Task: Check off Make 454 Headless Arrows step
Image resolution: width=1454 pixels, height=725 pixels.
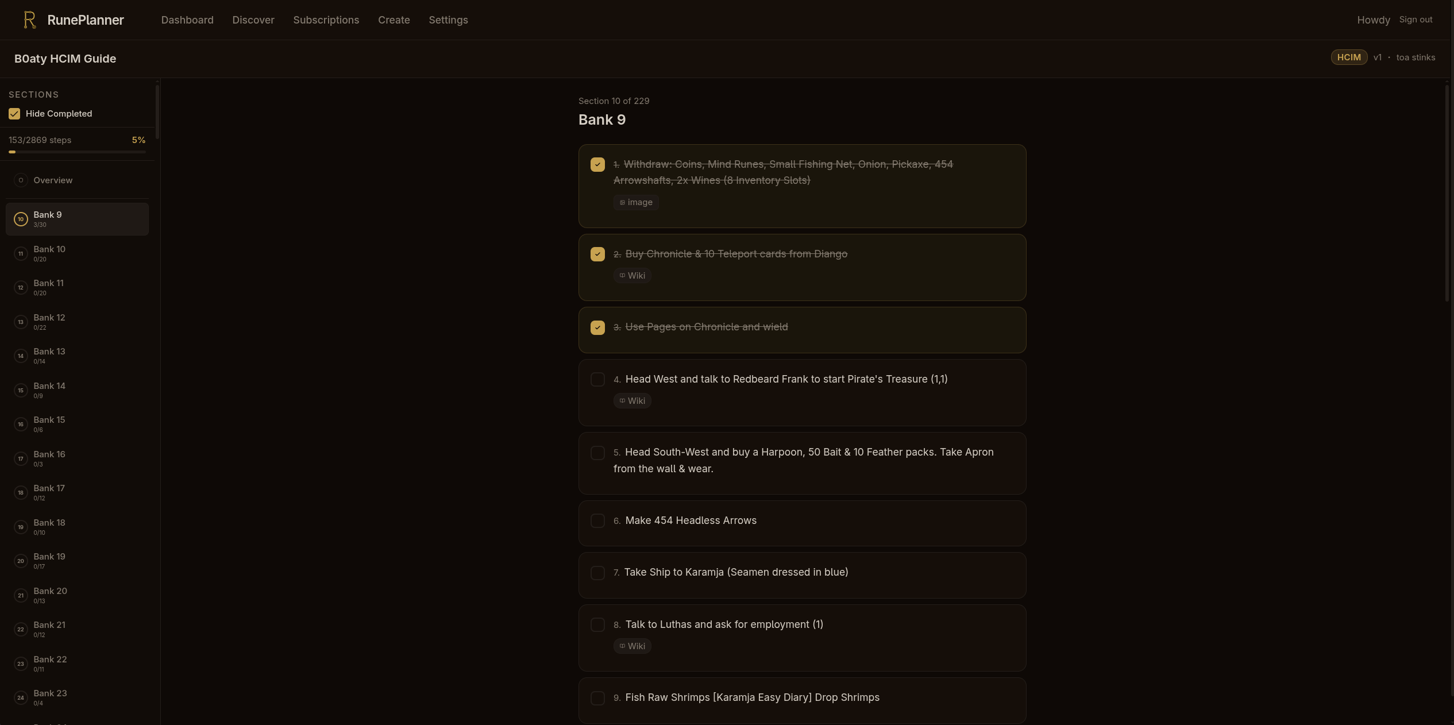Action: (x=597, y=521)
